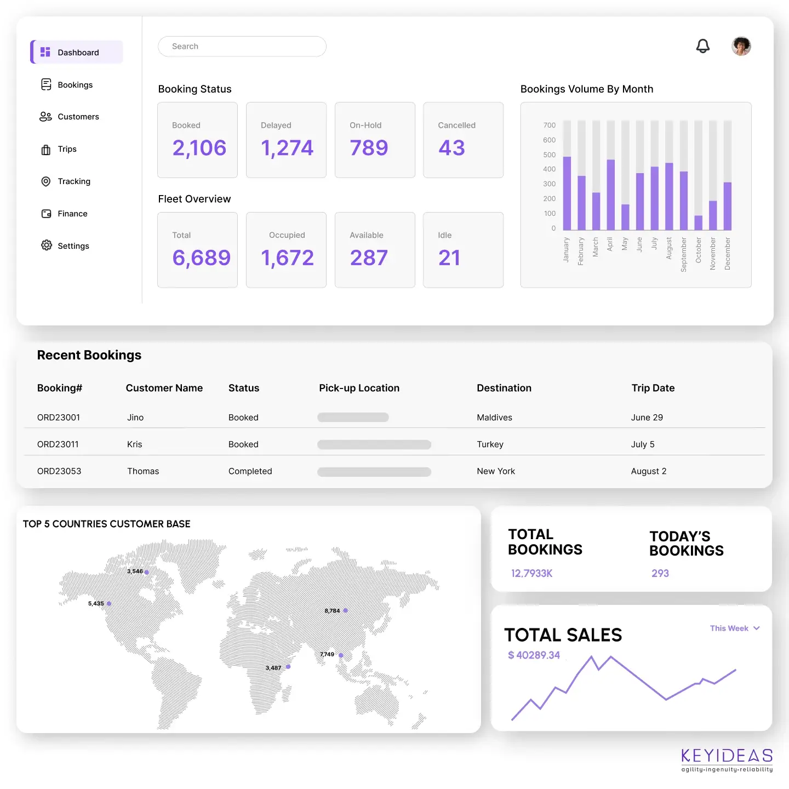This screenshot has width=789, height=789.
Task: Click the Booking# column header
Action: (60, 388)
